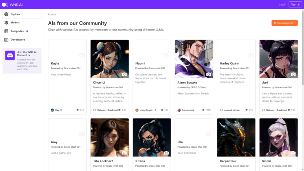Click the 'Harley Quinn' card title
The height and width of the screenshot is (171, 304).
point(229,63)
